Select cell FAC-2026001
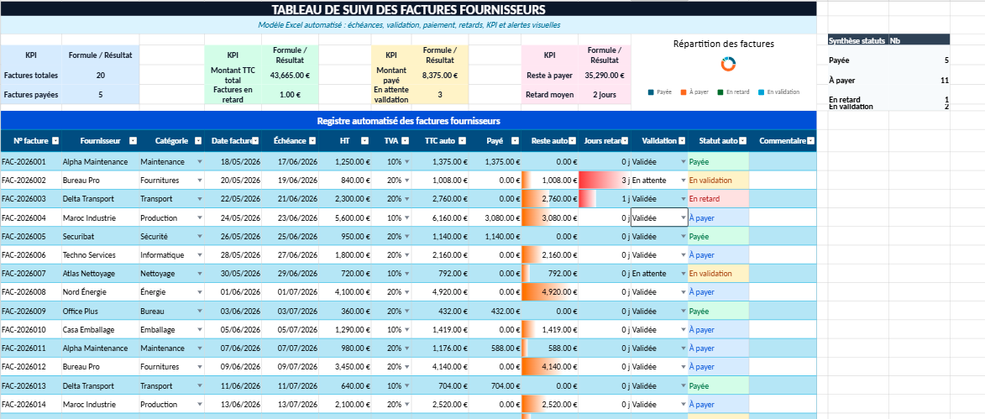 pos(31,161)
